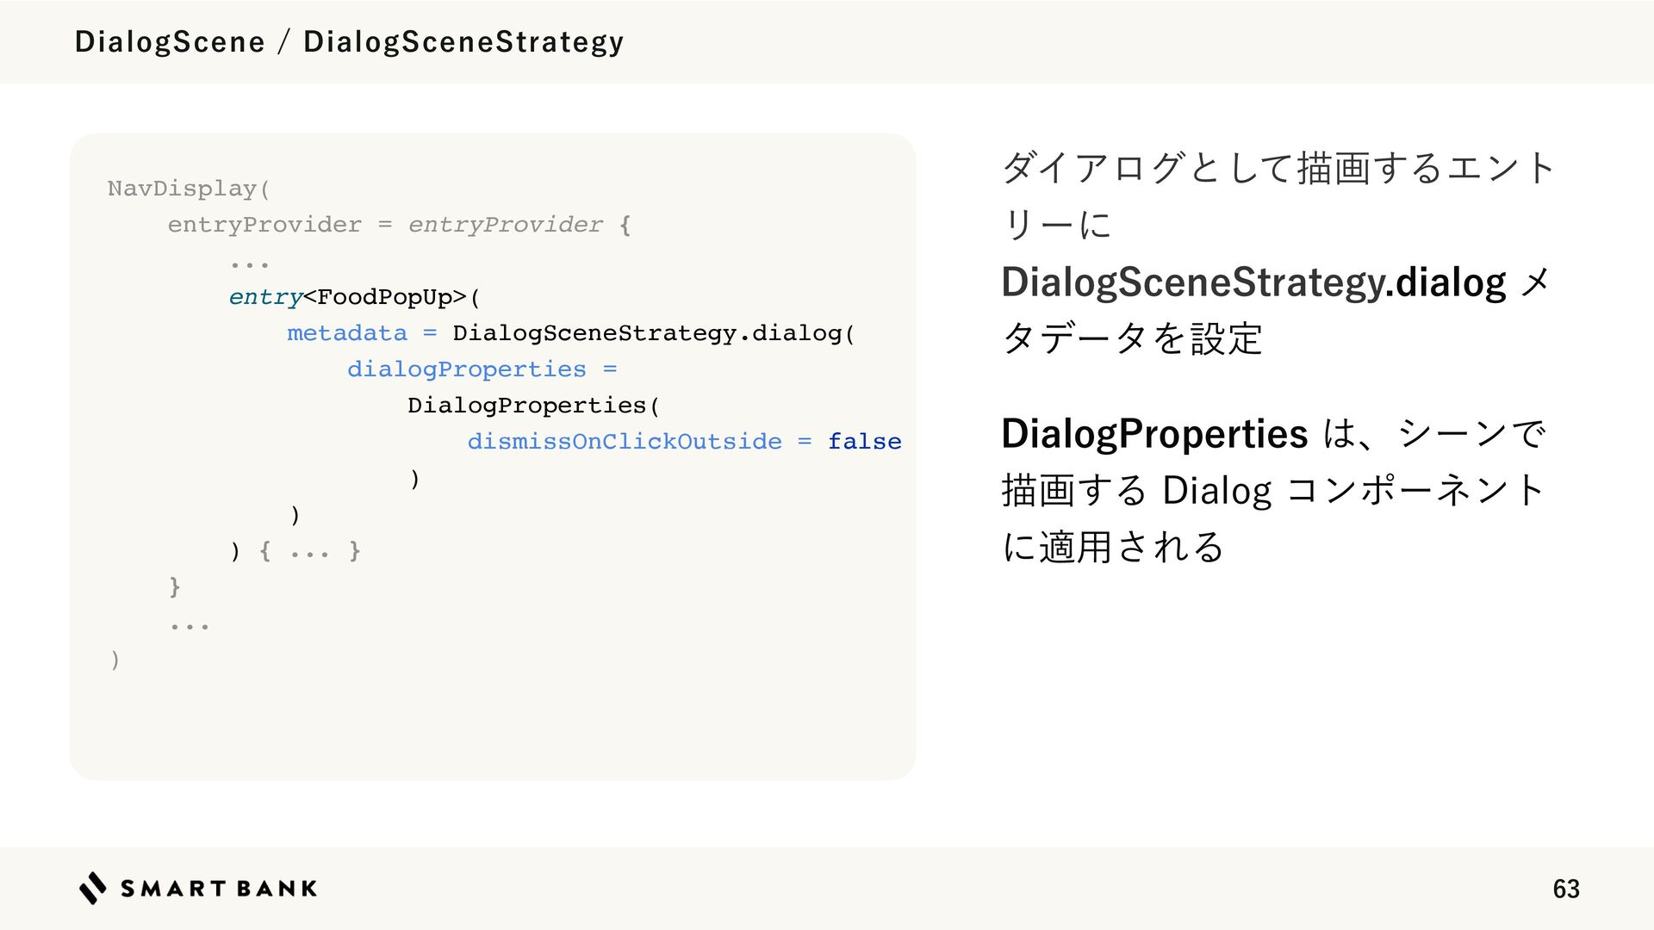Click the false value in code

pos(864,442)
